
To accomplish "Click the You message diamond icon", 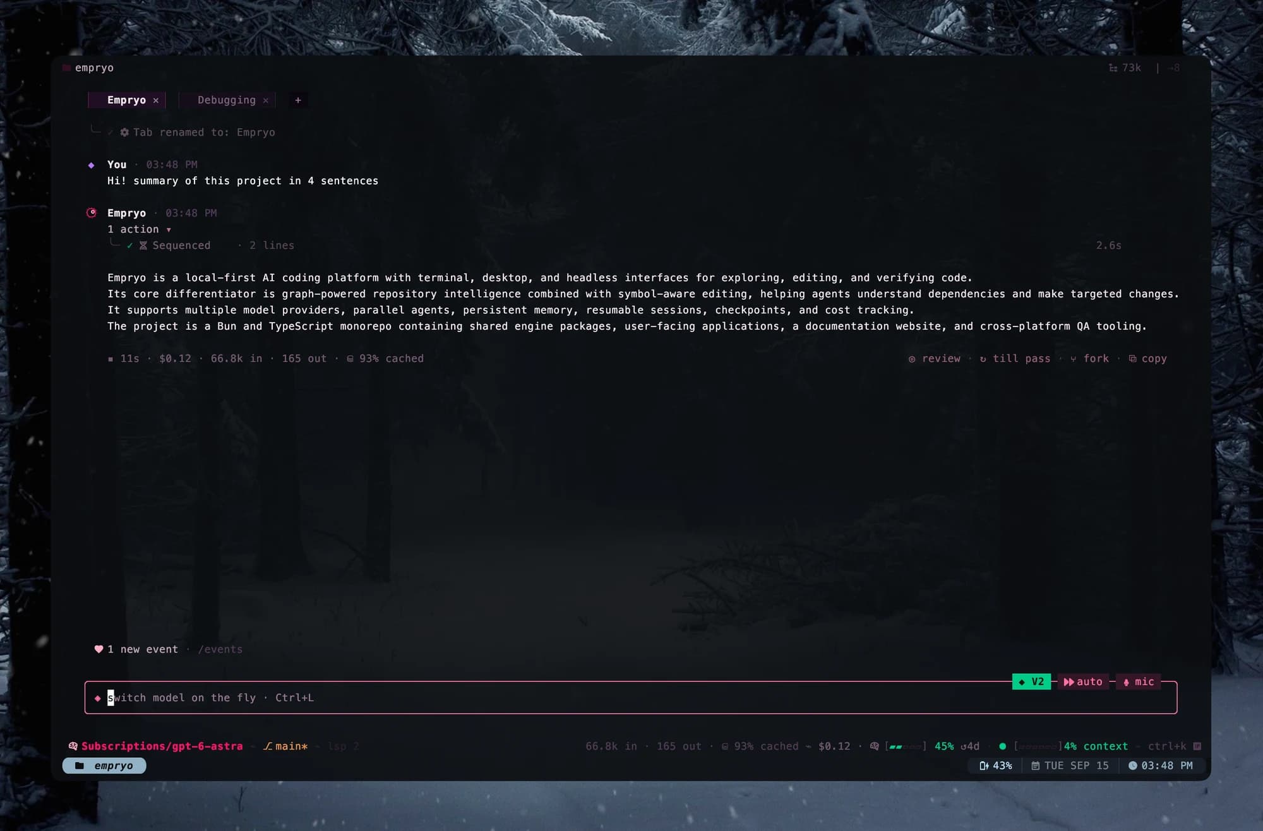I will 92,165.
